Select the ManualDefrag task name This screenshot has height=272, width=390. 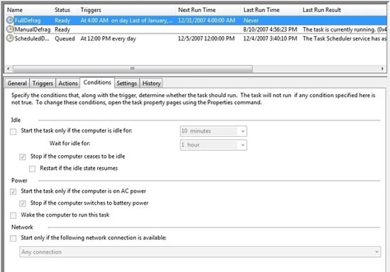point(33,30)
